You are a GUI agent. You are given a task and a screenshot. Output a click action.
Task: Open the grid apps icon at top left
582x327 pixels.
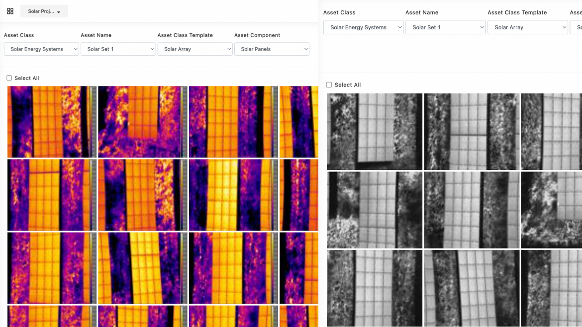pyautogui.click(x=10, y=11)
